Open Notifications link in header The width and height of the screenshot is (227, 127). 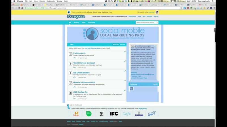click(x=132, y=16)
